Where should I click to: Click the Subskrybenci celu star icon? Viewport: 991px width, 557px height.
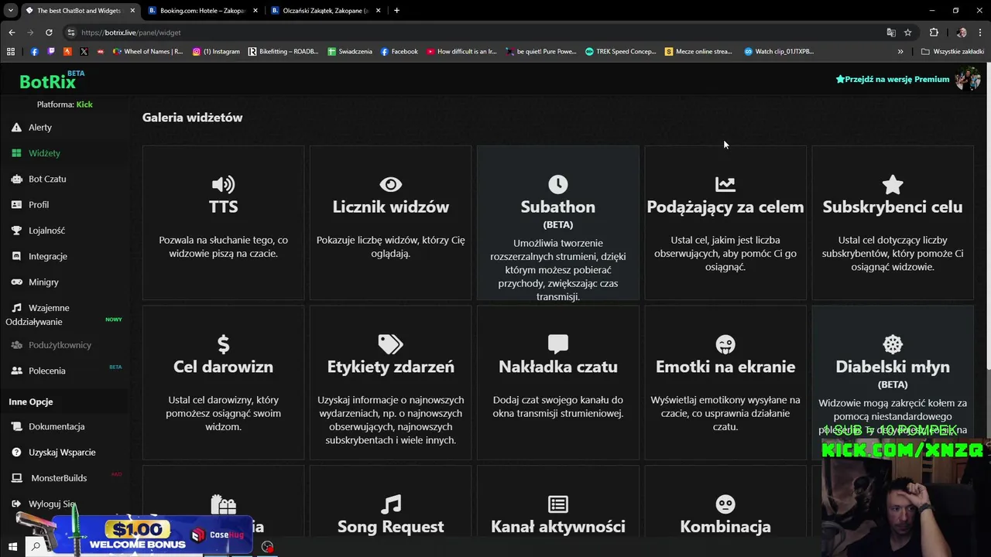pyautogui.click(x=892, y=184)
